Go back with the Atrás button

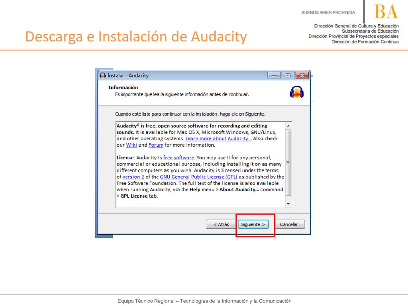point(221,224)
